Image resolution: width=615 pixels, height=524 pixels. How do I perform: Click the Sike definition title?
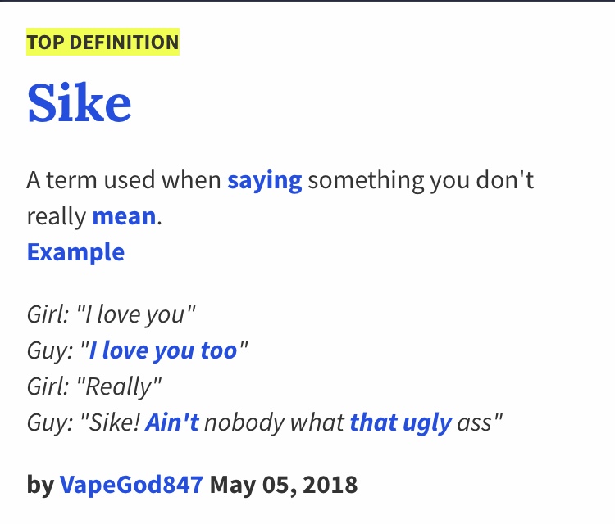coord(80,103)
